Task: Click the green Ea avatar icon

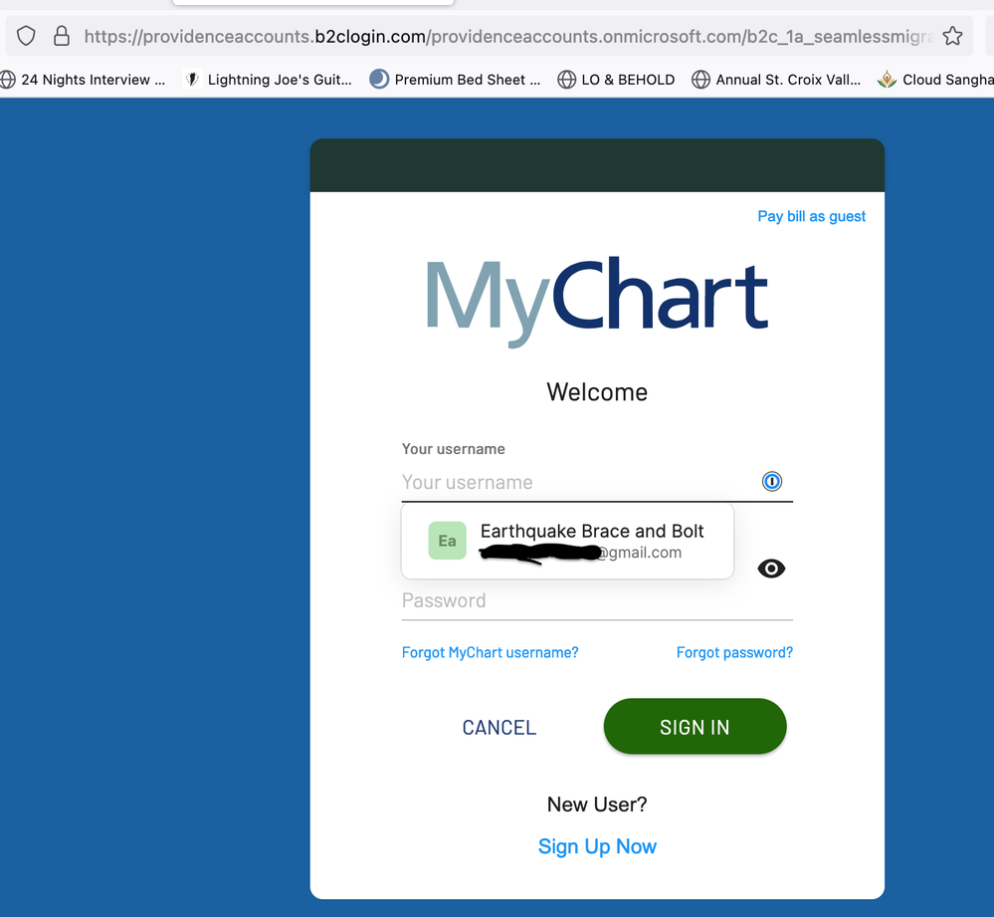Action: coord(447,541)
